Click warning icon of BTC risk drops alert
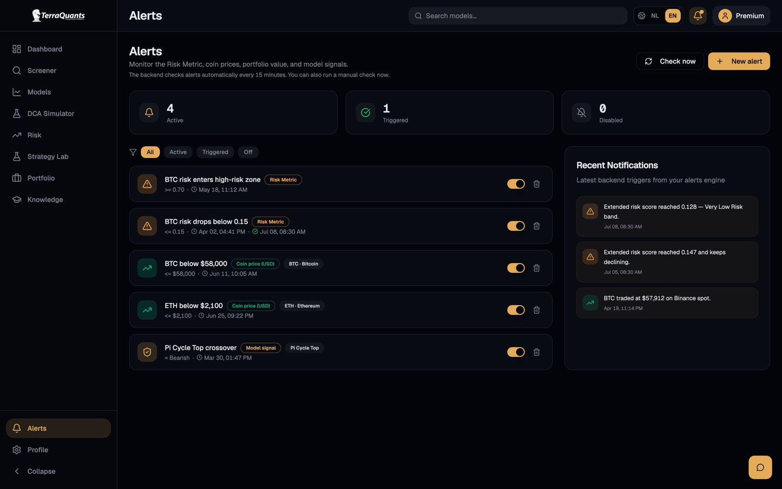The width and height of the screenshot is (782, 489). (147, 226)
